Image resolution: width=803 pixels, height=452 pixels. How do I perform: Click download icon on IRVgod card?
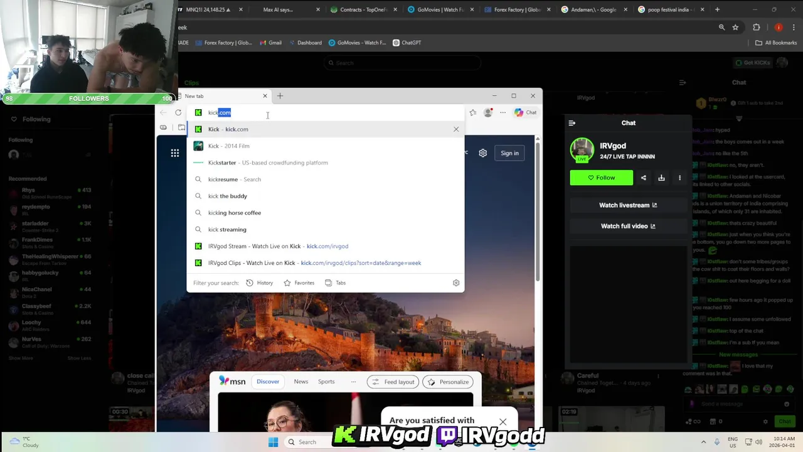[661, 178]
